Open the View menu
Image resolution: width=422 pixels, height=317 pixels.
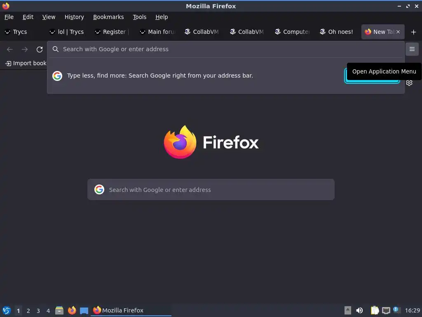[x=49, y=17]
